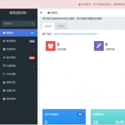This screenshot has width=125, height=125.
Task: Click the red 总会员数 members icon
Action: (x=50, y=46)
